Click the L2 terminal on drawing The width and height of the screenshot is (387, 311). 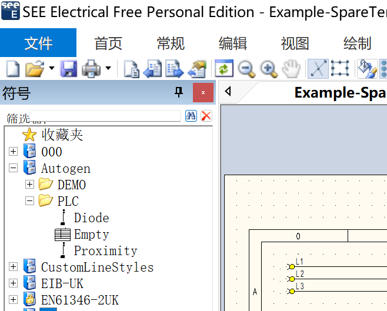click(x=292, y=279)
